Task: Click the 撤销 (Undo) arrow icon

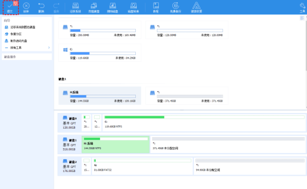Action: (41, 6)
